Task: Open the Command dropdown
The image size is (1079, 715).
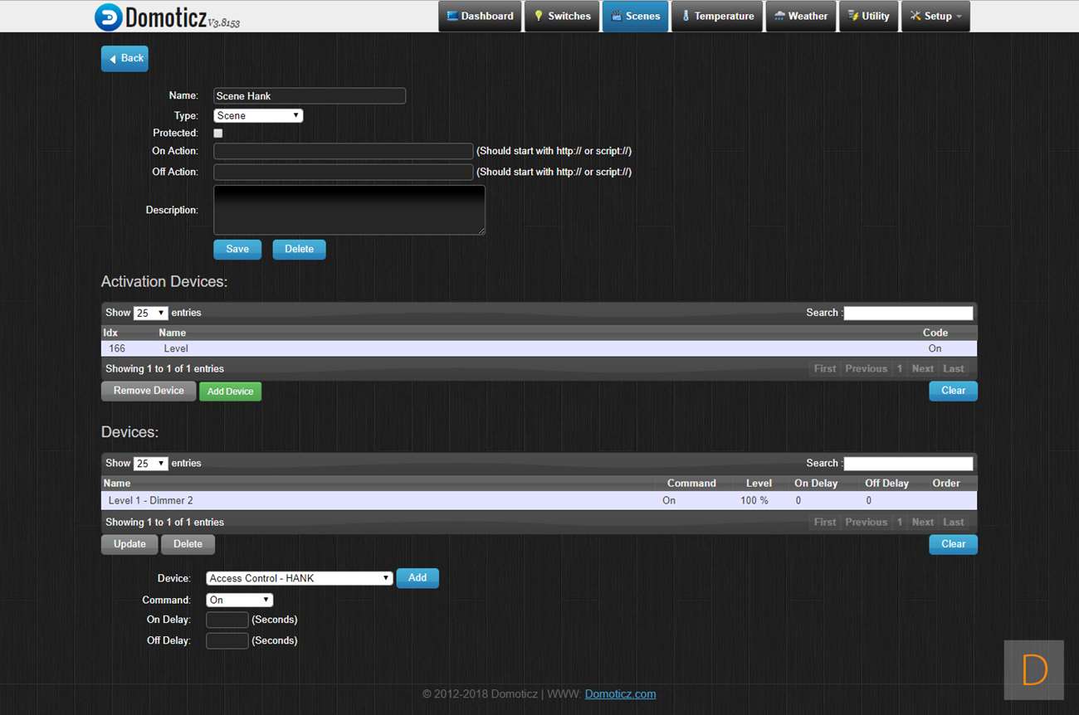Action: pyautogui.click(x=239, y=600)
